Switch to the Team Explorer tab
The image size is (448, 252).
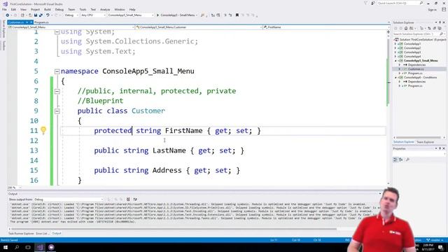425,142
